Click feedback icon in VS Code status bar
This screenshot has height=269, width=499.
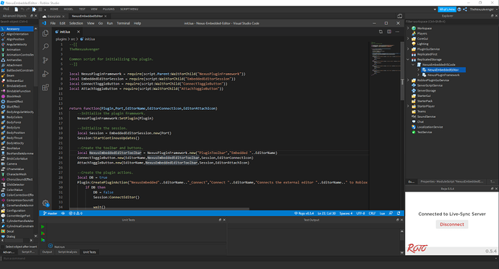click(x=391, y=213)
